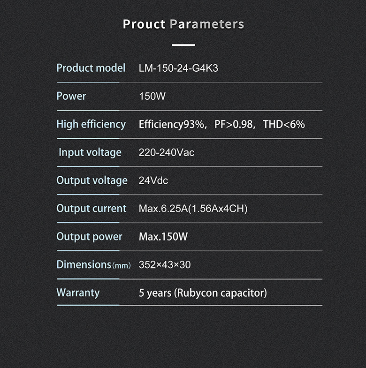Select the 352×43×30 dimensions value
The image size is (366, 368).
[165, 265]
